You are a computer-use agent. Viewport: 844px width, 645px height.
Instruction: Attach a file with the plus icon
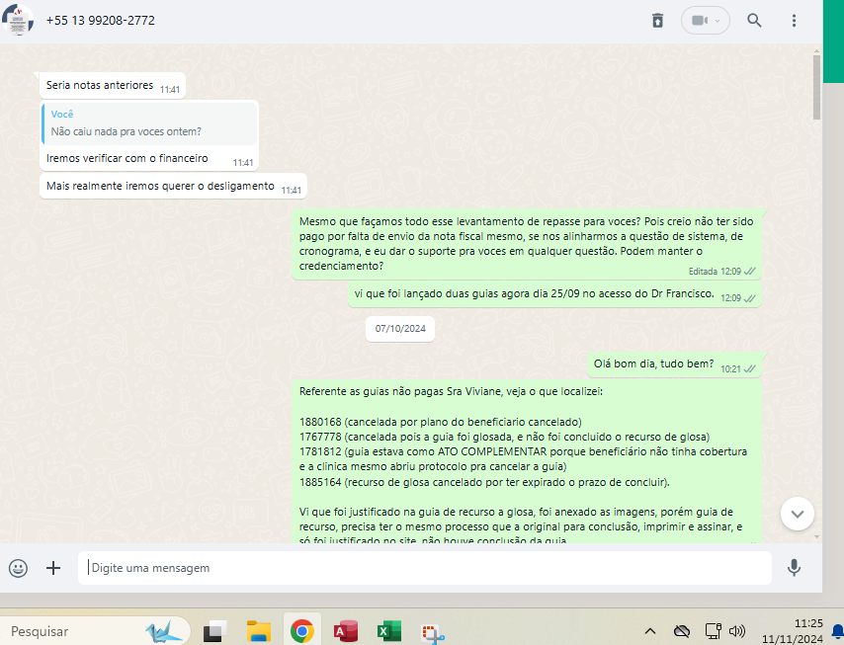point(53,568)
